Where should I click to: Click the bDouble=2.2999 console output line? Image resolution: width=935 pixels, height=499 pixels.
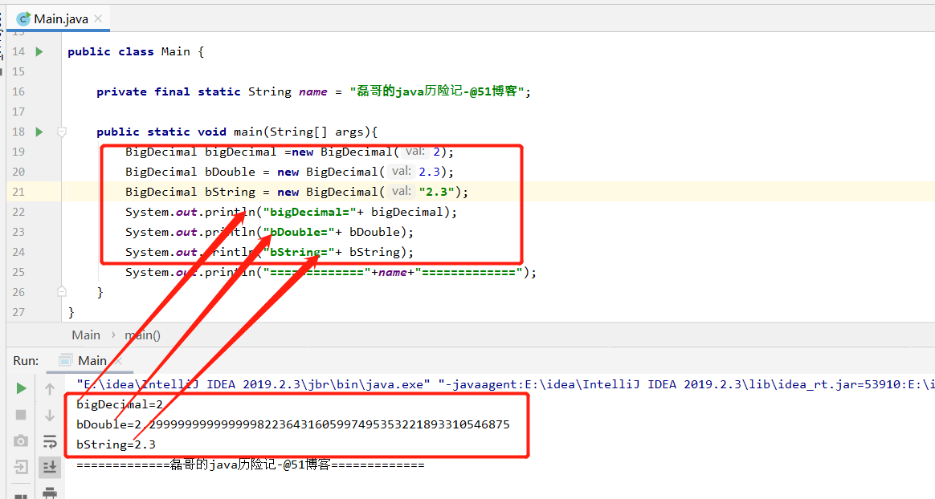(292, 424)
